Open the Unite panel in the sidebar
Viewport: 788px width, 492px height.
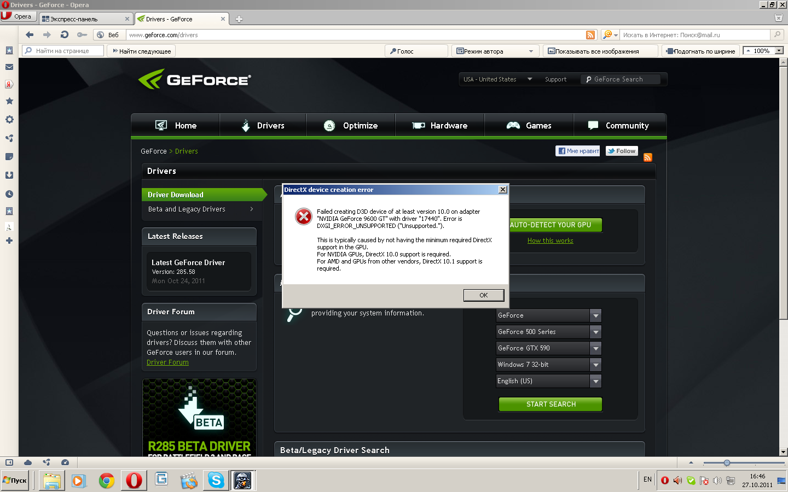point(9,138)
